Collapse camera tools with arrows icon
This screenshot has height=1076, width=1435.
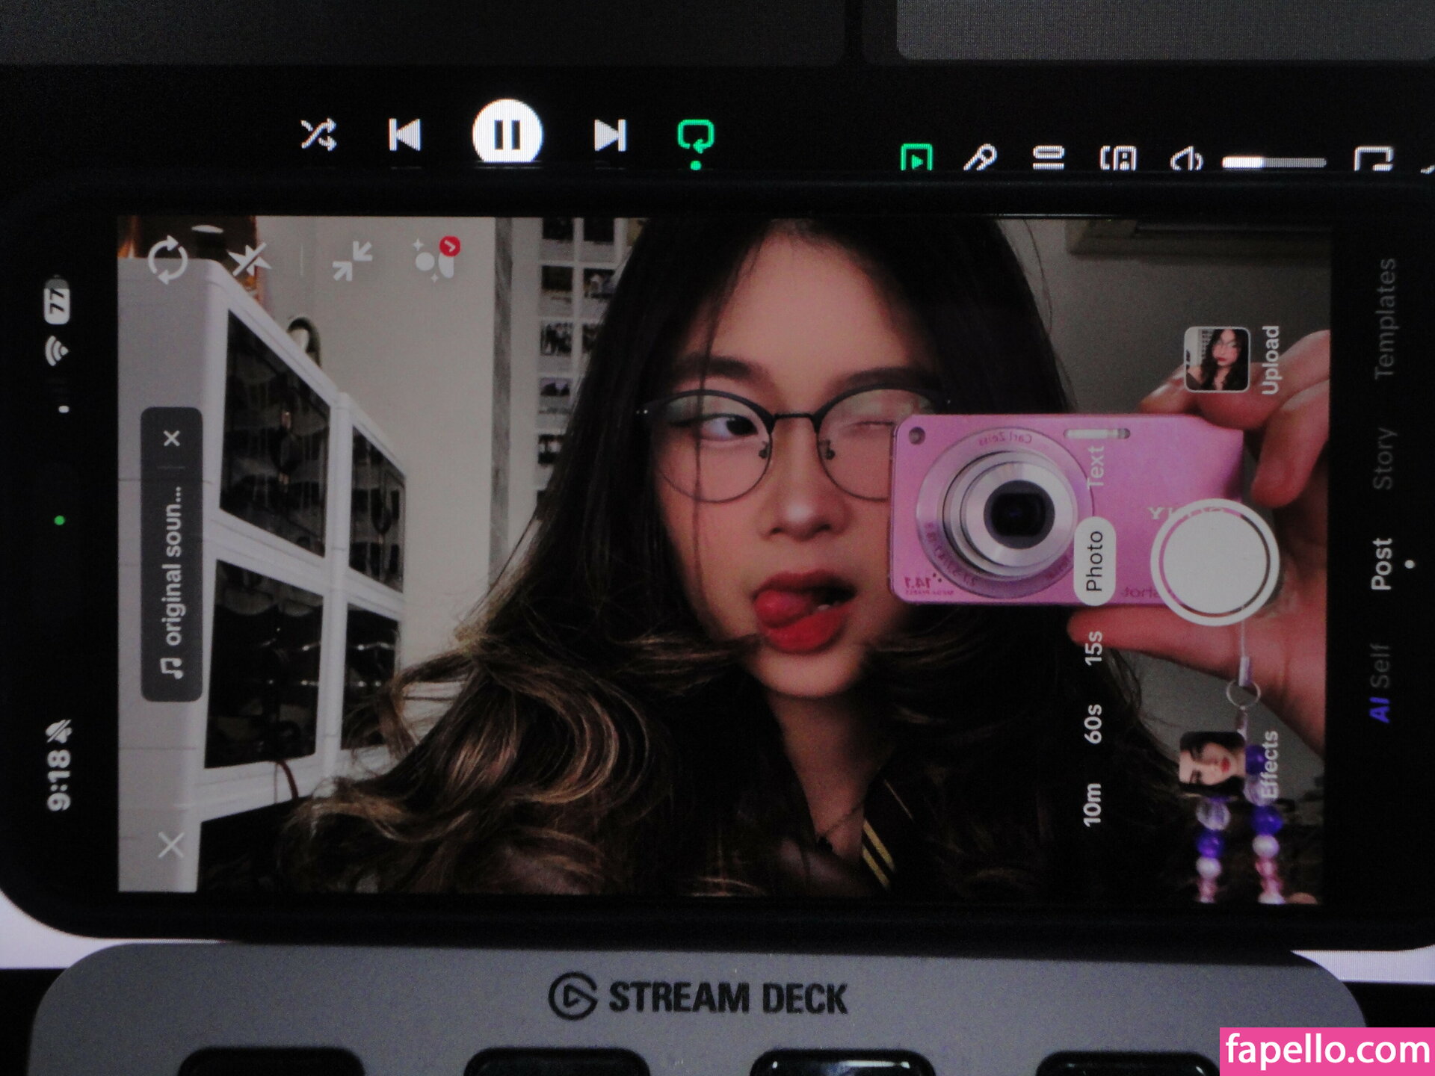(x=352, y=261)
